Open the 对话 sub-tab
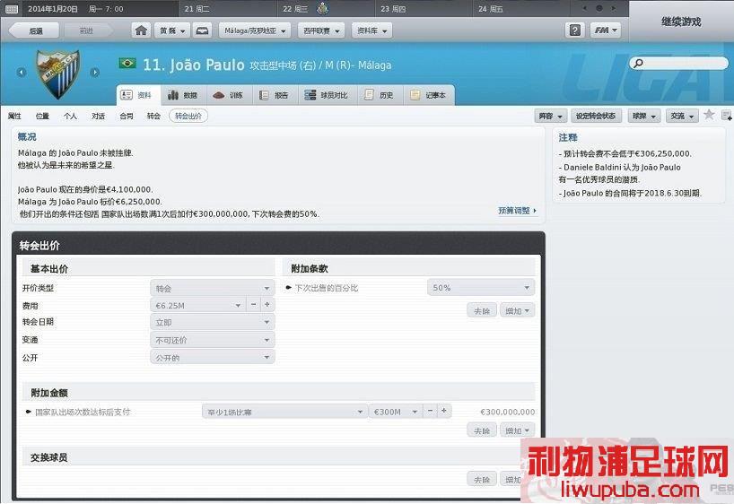 tap(99, 116)
